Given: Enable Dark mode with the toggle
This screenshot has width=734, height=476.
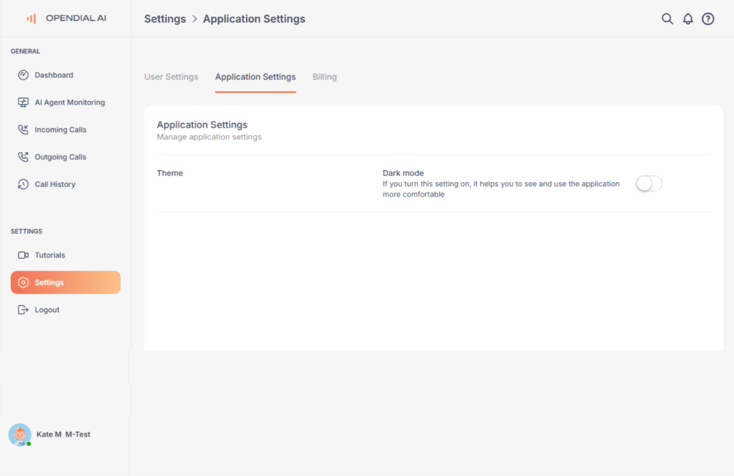Looking at the screenshot, I should pos(648,183).
